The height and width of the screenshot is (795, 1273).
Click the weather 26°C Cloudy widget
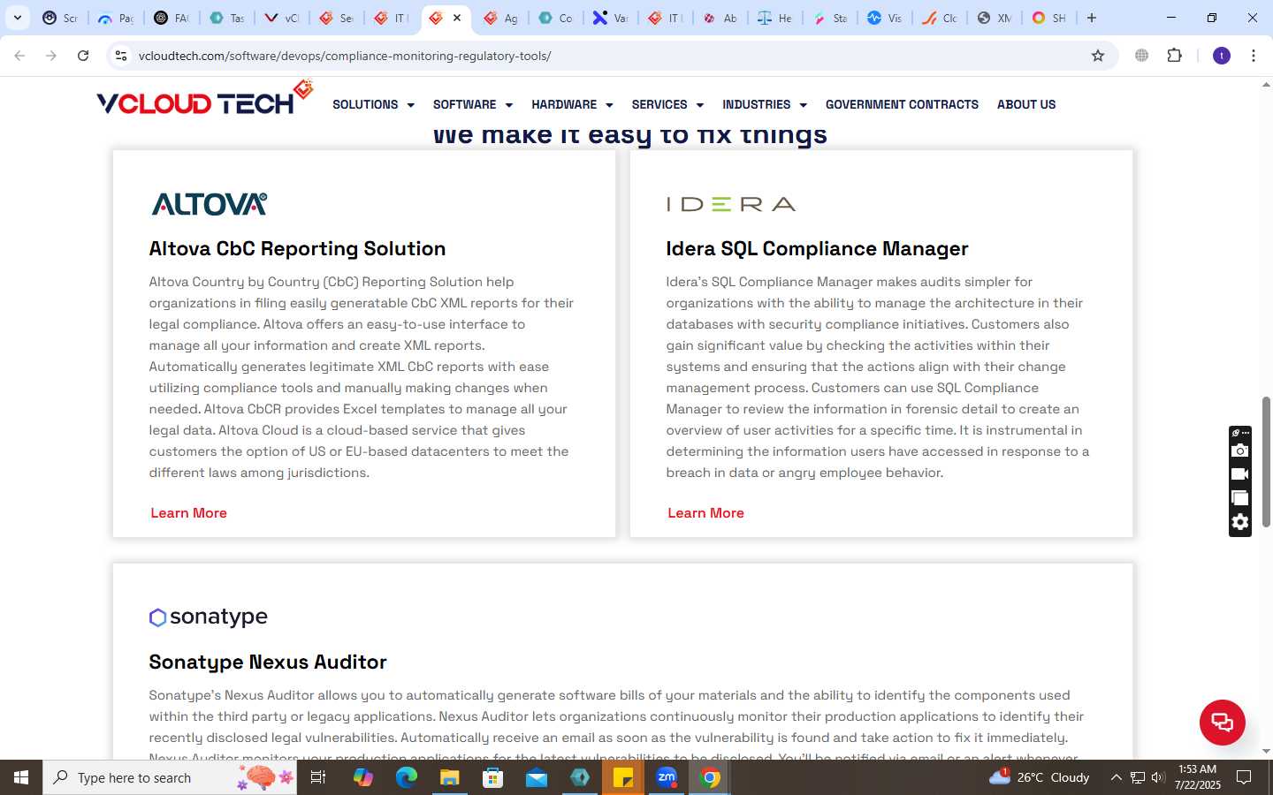point(1039,777)
